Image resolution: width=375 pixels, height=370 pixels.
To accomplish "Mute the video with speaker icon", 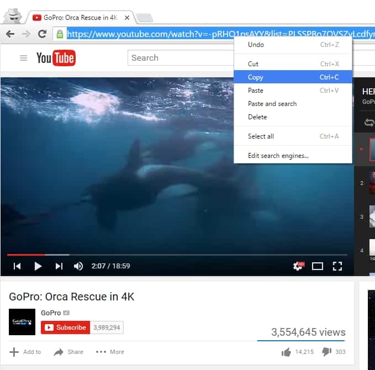I will tap(78, 266).
